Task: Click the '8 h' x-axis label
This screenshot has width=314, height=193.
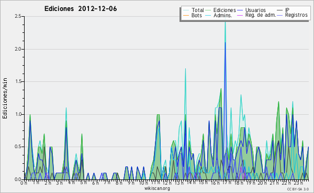Action: 119,183
